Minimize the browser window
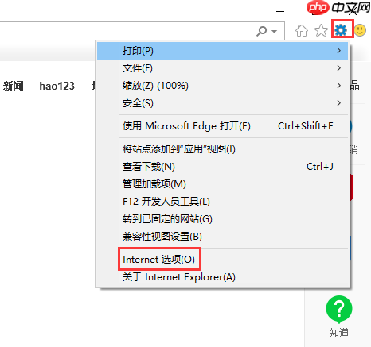This screenshot has width=371, height=347. tap(280, 11)
